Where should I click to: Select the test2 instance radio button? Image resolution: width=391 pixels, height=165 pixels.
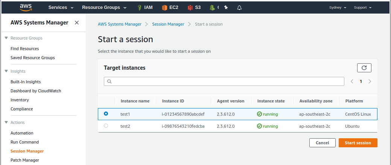pyautogui.click(x=106, y=126)
